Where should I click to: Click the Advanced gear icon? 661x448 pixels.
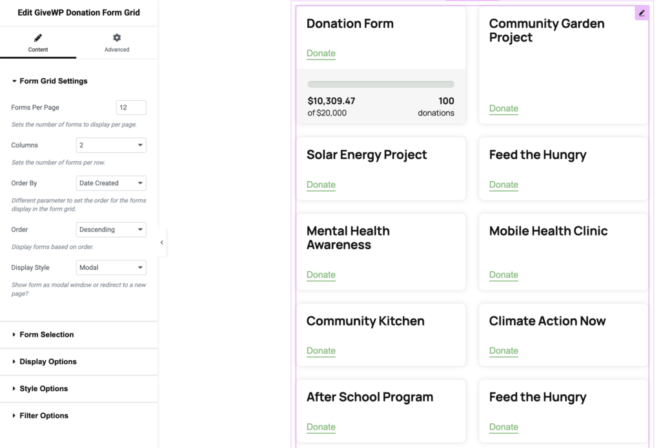pos(117,38)
